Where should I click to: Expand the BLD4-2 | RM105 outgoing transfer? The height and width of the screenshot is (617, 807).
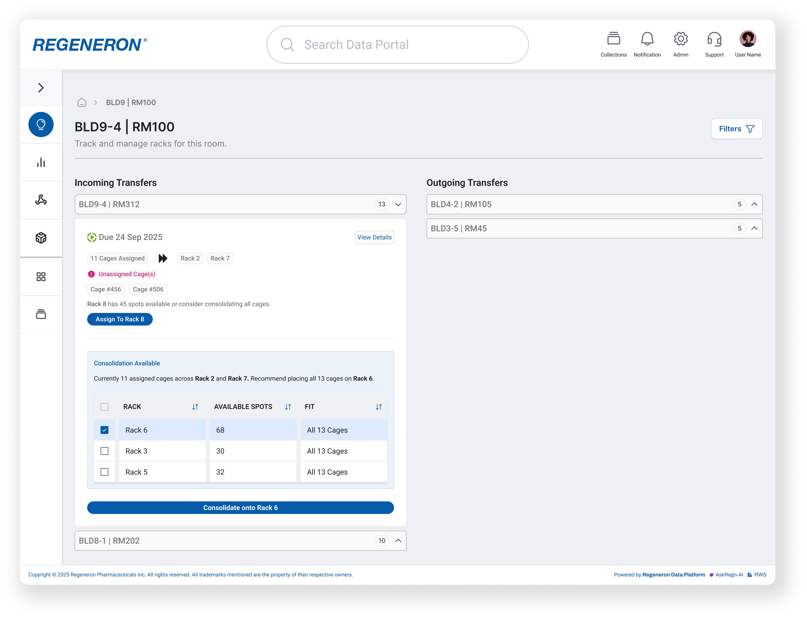click(x=754, y=204)
